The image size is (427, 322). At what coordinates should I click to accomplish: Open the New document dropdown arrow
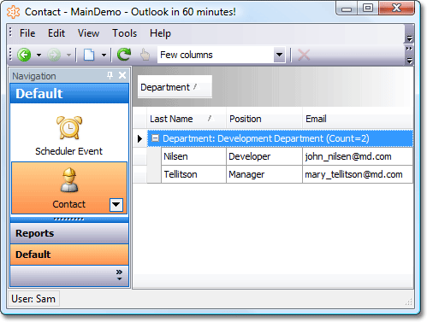pos(104,55)
